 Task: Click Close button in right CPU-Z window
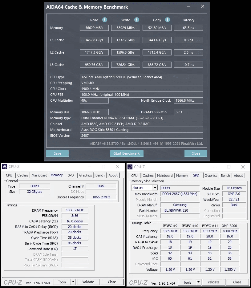[x=237, y=282]
